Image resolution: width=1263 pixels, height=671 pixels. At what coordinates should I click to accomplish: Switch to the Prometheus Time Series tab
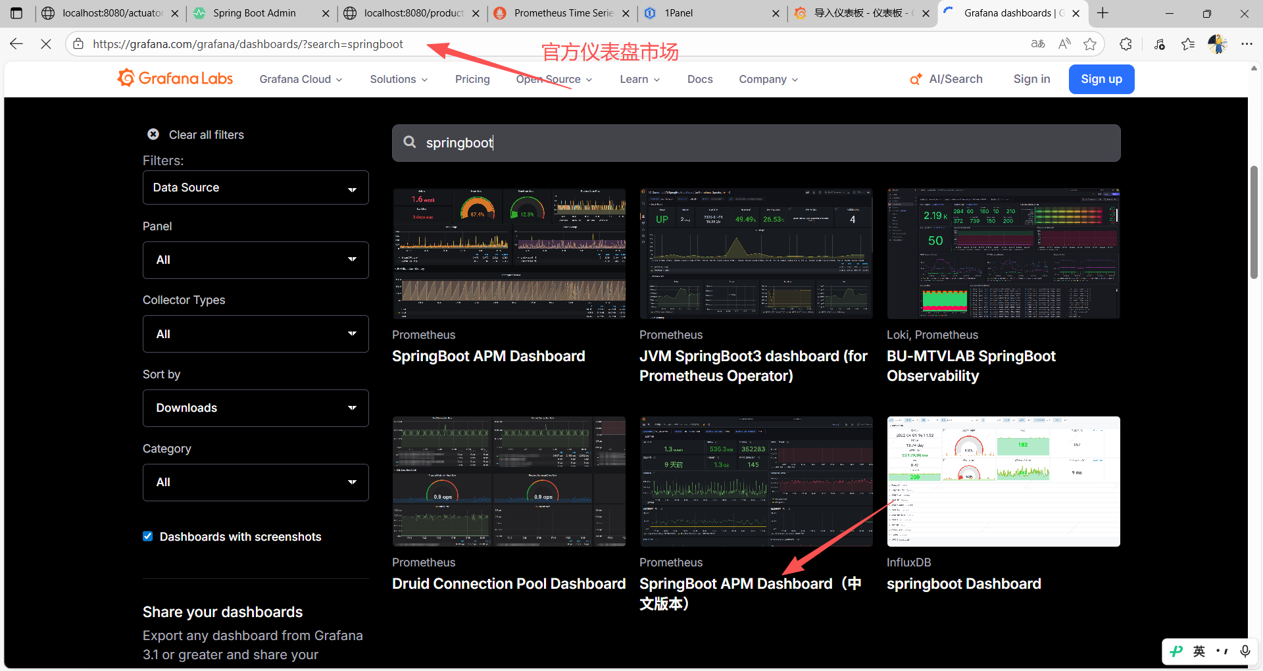pos(563,13)
